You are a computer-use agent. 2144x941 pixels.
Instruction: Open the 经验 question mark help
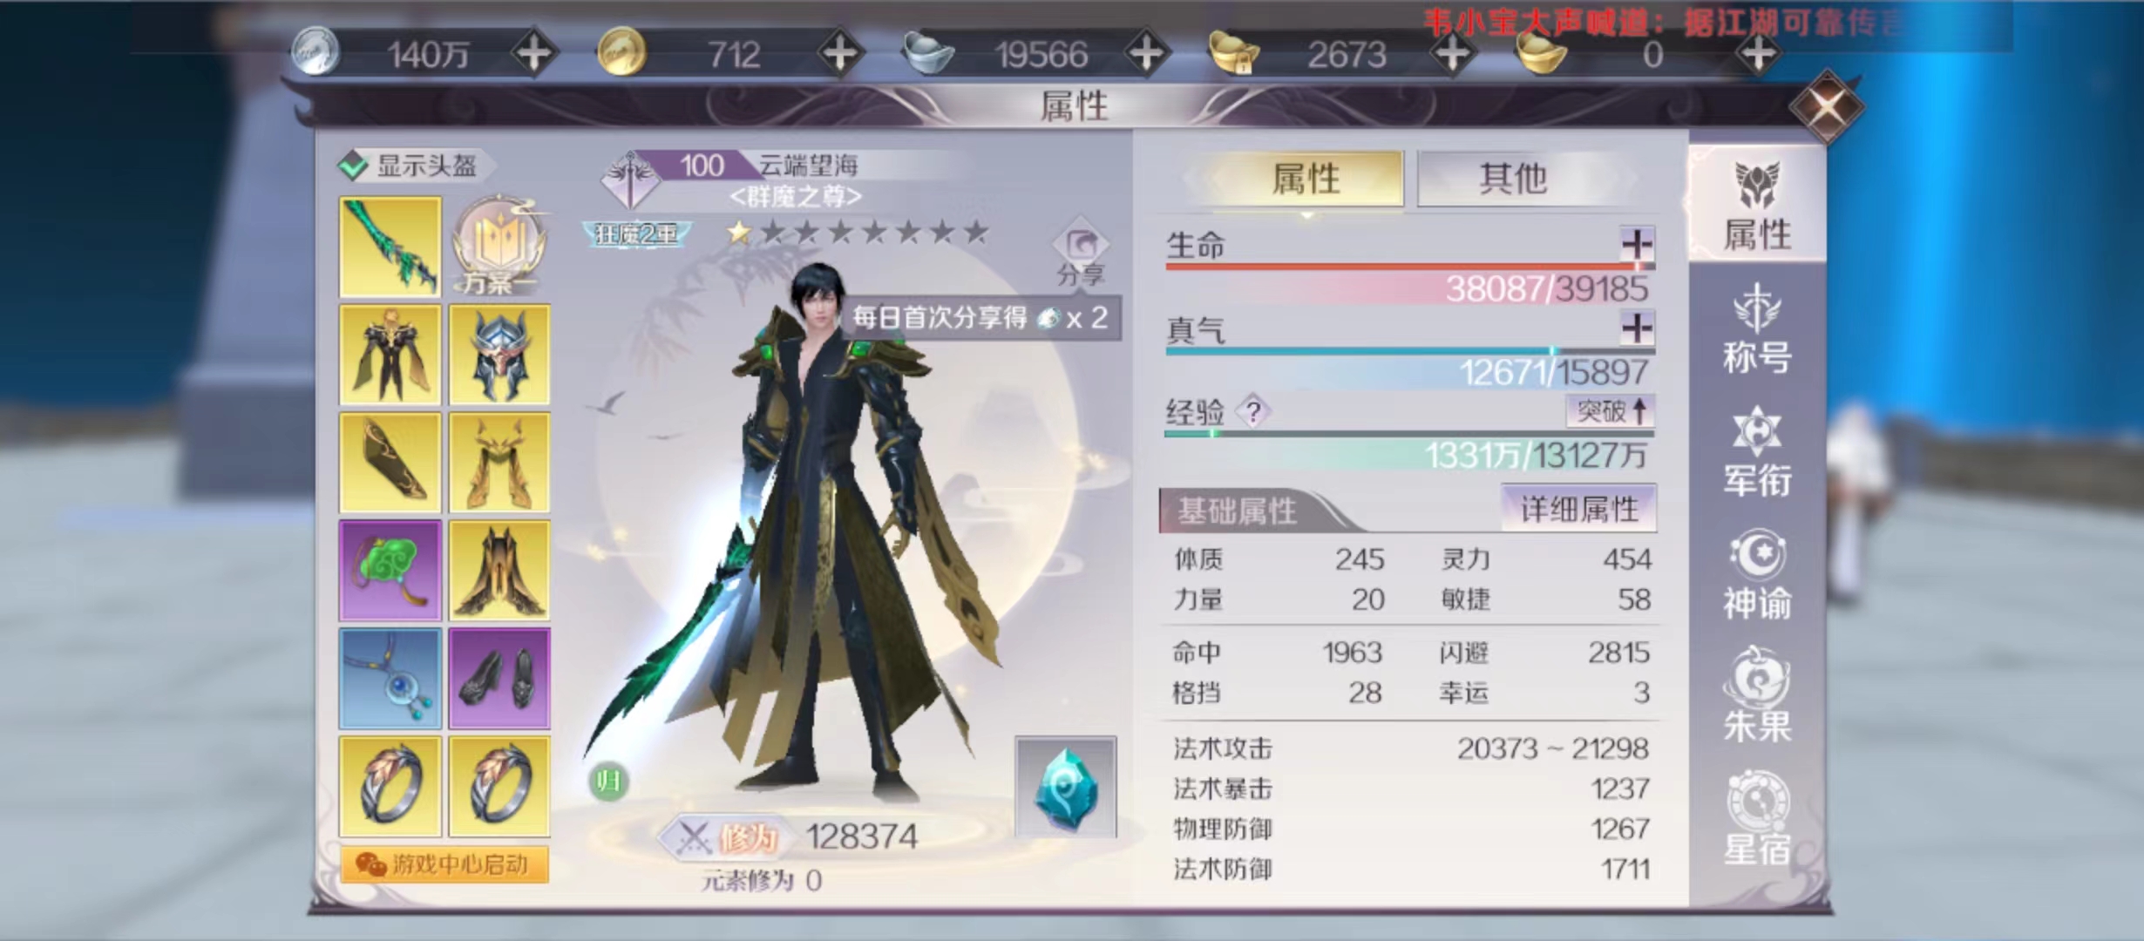click(x=1252, y=411)
